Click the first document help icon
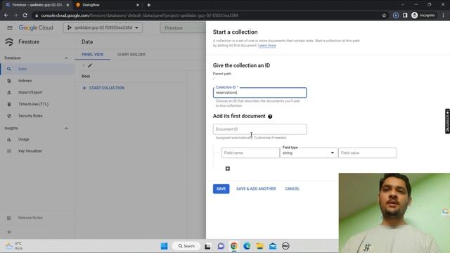 (270, 117)
